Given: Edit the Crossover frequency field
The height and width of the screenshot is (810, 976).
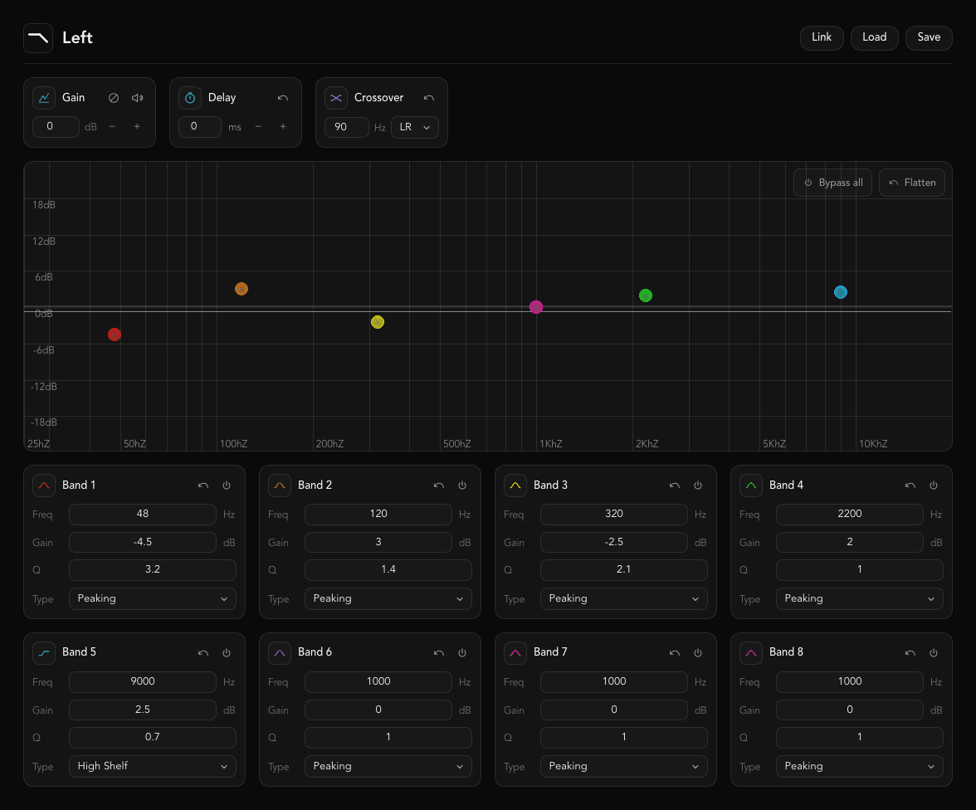Looking at the screenshot, I should coord(347,127).
